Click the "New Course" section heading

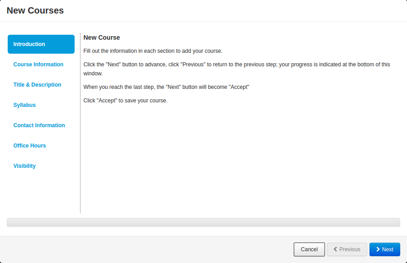(x=101, y=37)
